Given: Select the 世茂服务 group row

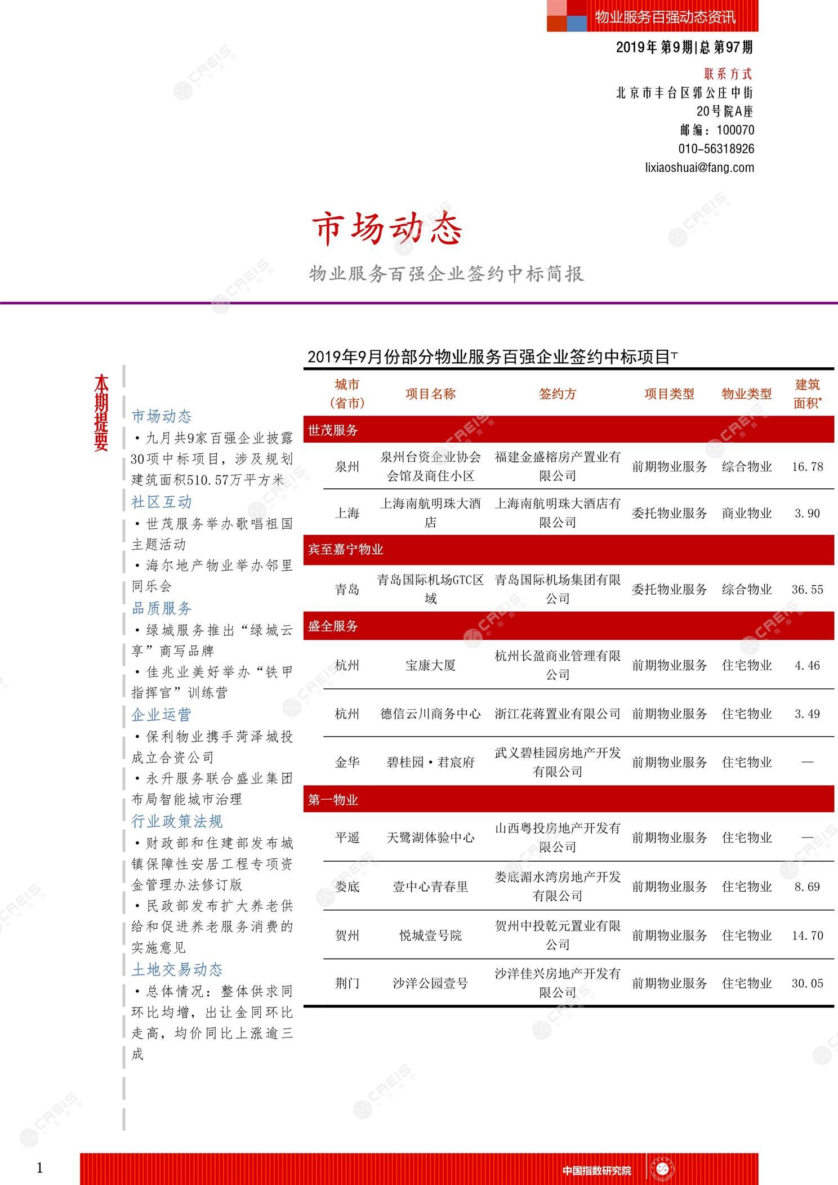Looking at the screenshot, I should 569,430.
